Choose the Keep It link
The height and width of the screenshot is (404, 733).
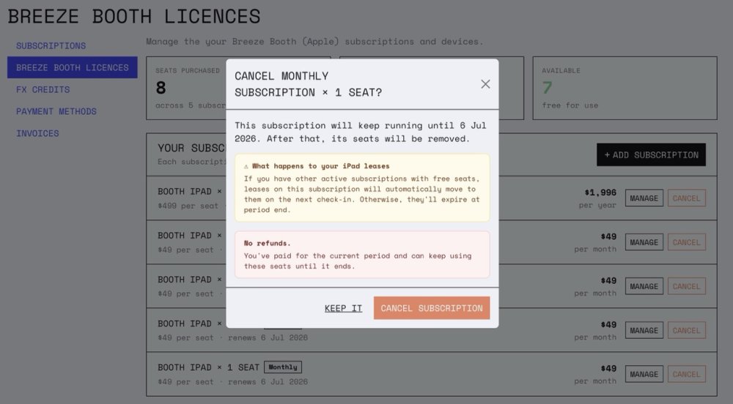coord(343,308)
